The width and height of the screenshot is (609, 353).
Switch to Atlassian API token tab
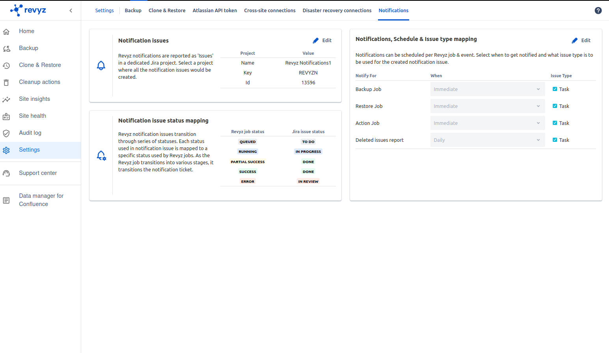pos(214,11)
